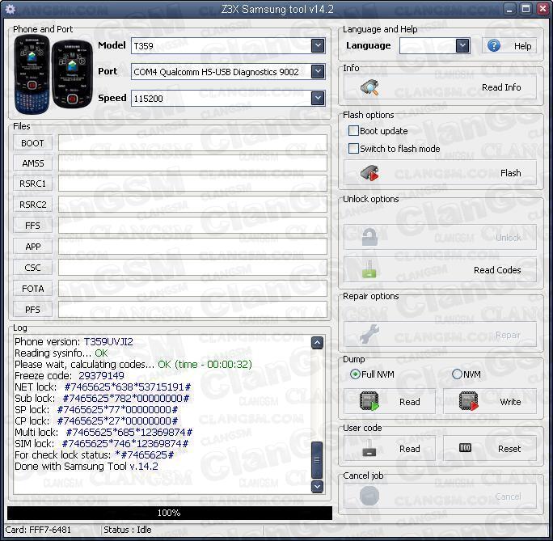The image size is (553, 541).
Task: Click the FOTA file button
Action: 32,289
